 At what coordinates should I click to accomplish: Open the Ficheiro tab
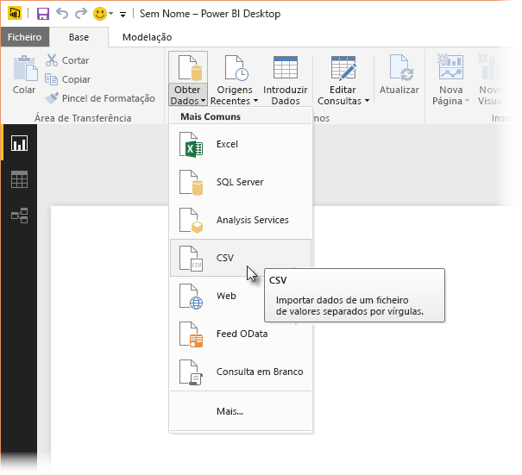25,37
